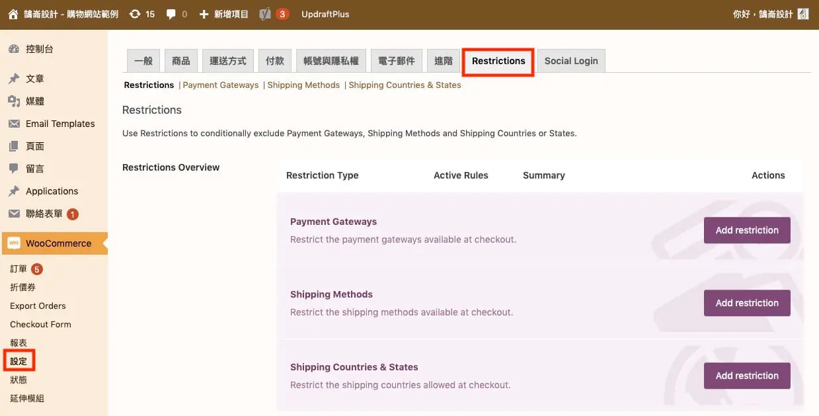Image resolution: width=819 pixels, height=416 pixels.
Task: Click the 頁面 pages icon in sidebar
Action: (x=14, y=146)
